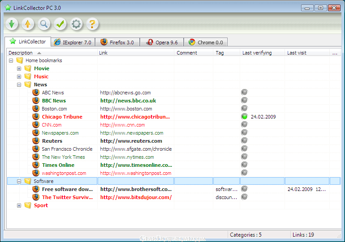Click the 'discoun...' tag cell
The width and height of the screenshot is (345, 242).
point(226,197)
